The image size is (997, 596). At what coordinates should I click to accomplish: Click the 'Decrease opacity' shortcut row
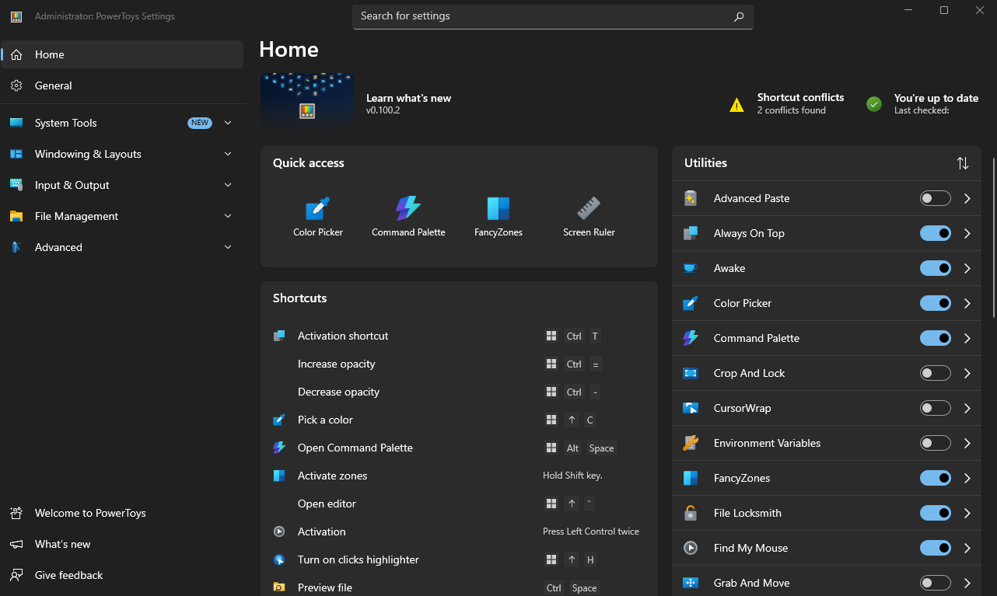(460, 392)
